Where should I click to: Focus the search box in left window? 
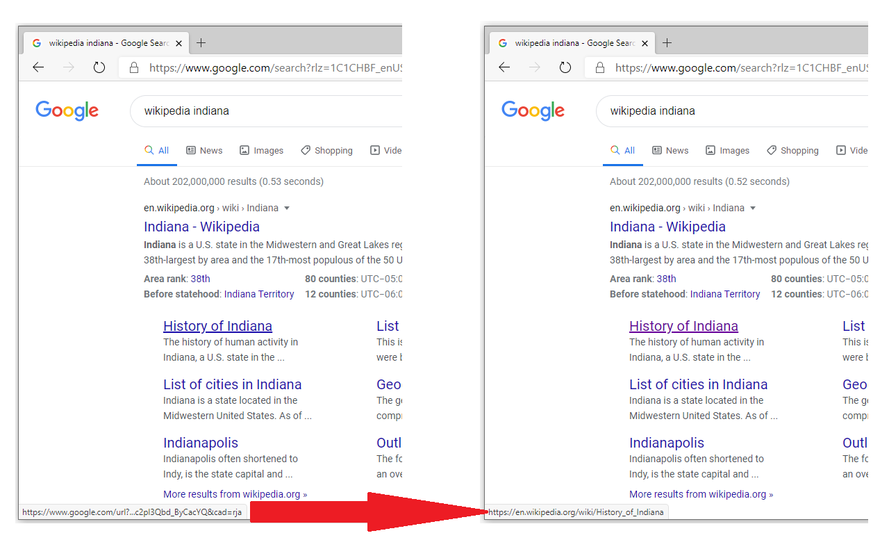coord(266,111)
